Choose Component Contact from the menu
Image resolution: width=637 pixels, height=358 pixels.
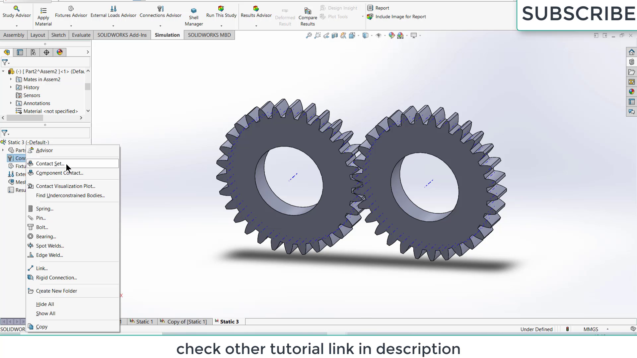(x=60, y=173)
